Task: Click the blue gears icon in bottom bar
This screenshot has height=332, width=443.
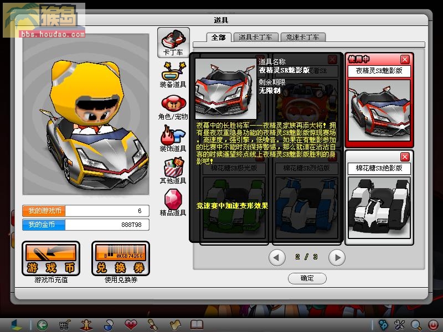Action: (384, 325)
